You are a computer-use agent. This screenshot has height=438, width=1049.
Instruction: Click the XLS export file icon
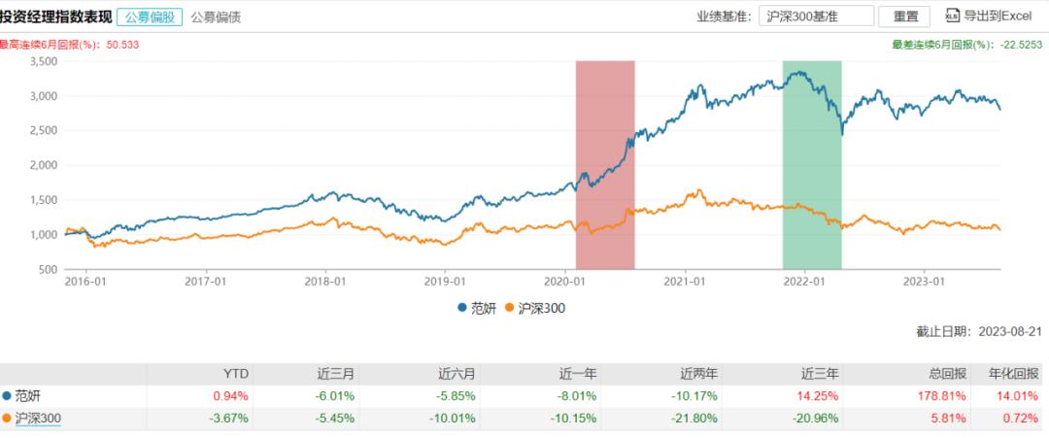point(952,17)
